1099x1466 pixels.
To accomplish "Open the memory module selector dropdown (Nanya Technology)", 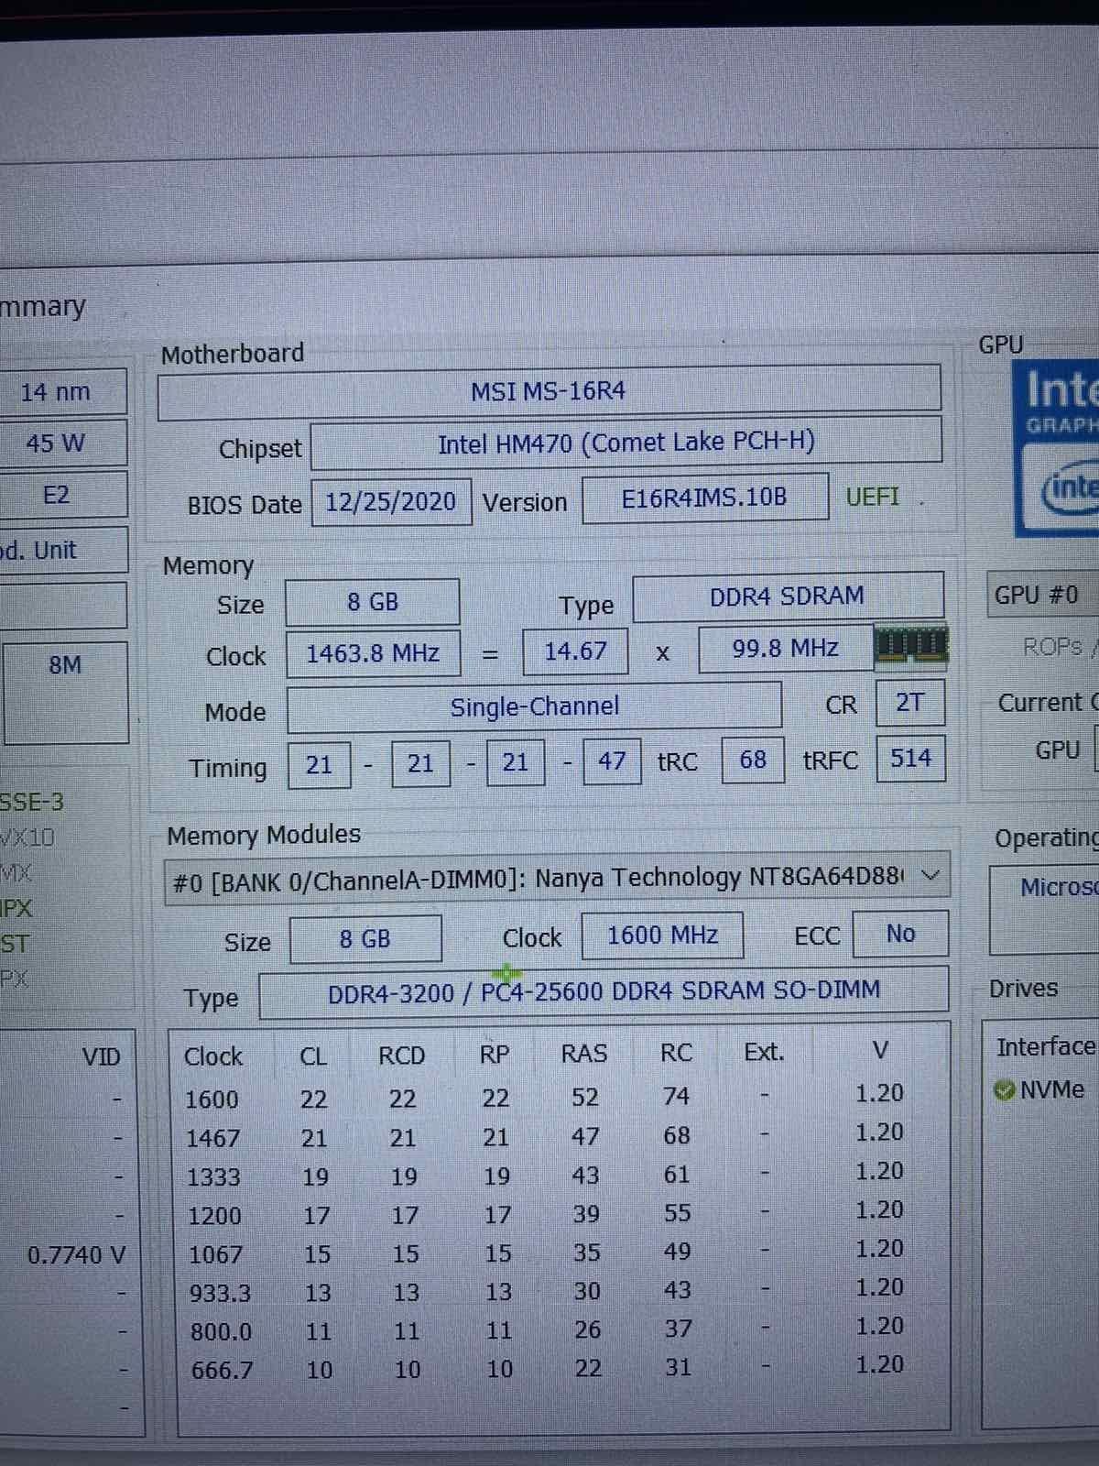I will 557,879.
